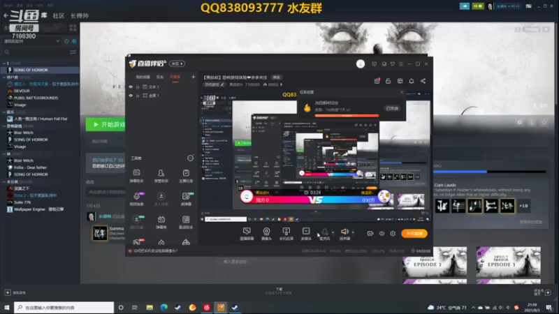Click the orange task progress bar

347,116
